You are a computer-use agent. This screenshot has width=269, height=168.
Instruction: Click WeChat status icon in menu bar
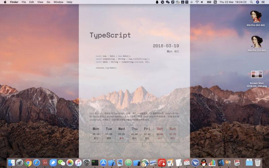[x=167, y=2]
